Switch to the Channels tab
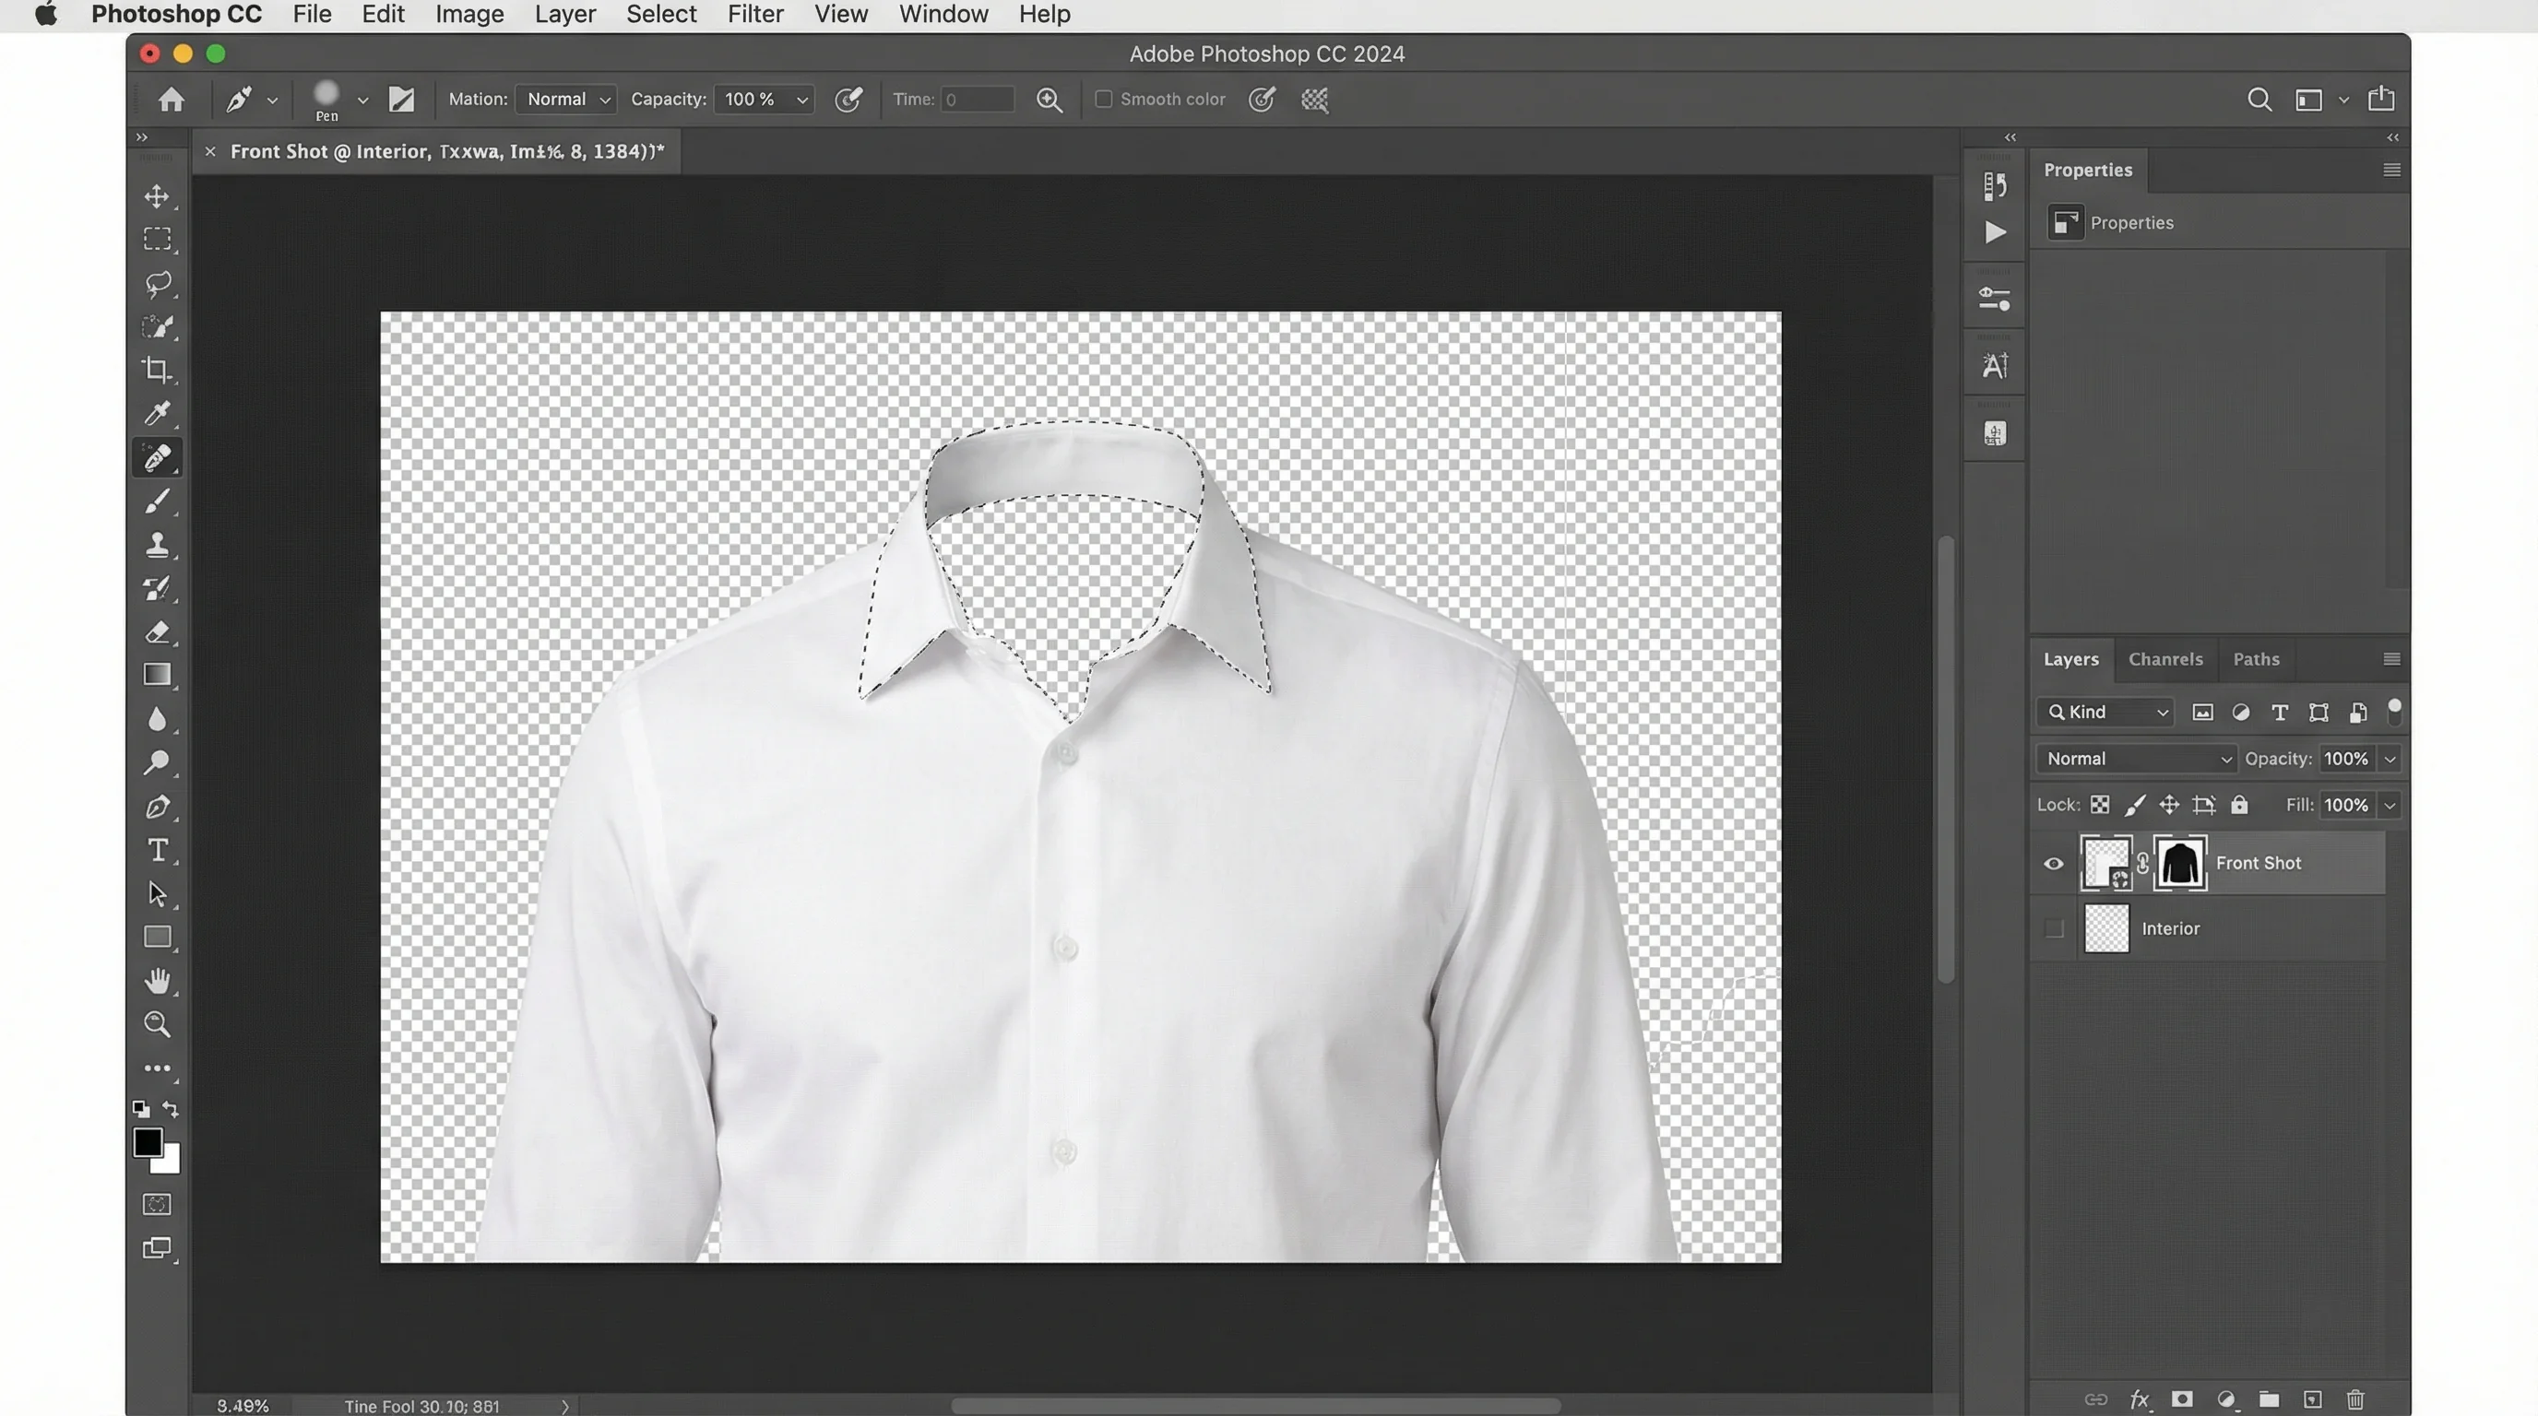 2165,659
